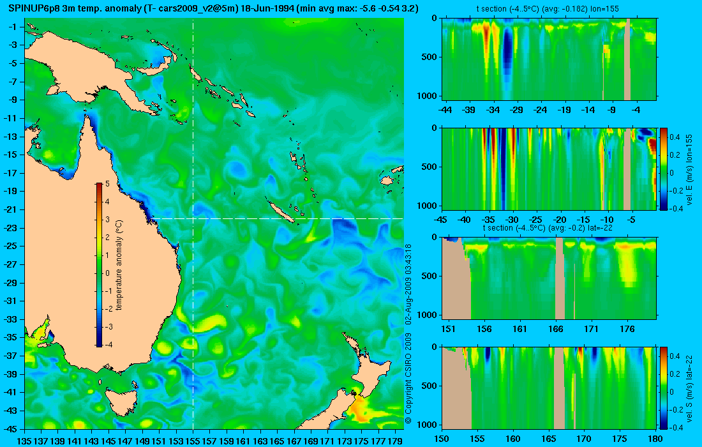
Task: Click longitude label "179" on the main map axis
Action: tap(395, 441)
